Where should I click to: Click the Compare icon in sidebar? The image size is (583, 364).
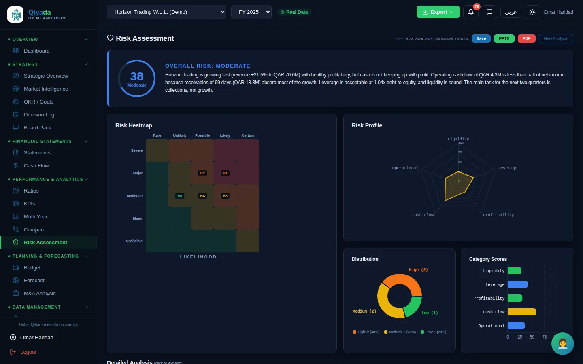pyautogui.click(x=16, y=229)
